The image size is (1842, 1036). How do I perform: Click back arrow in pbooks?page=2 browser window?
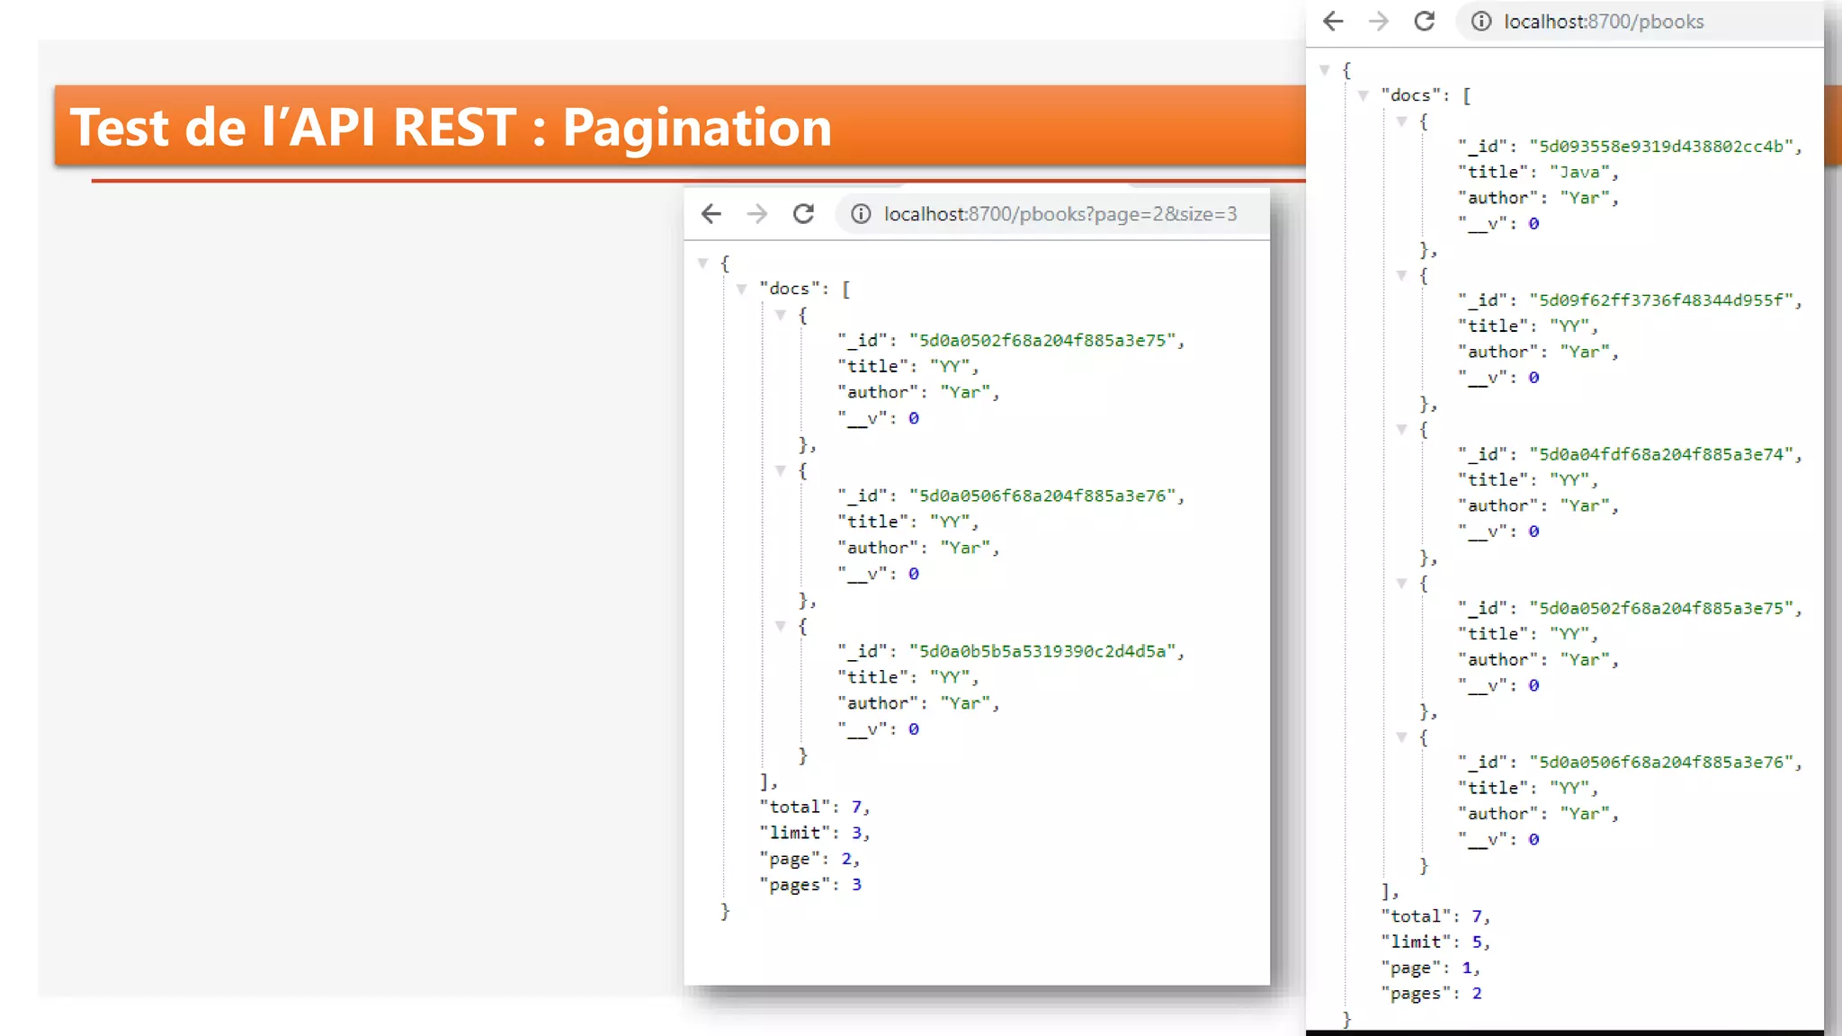(711, 214)
